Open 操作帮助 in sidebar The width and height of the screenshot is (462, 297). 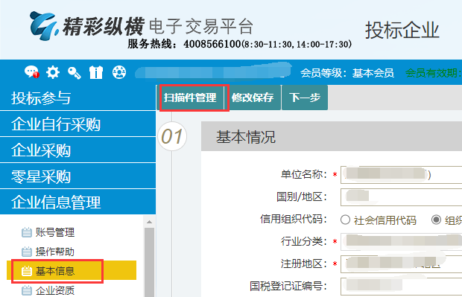55,252
